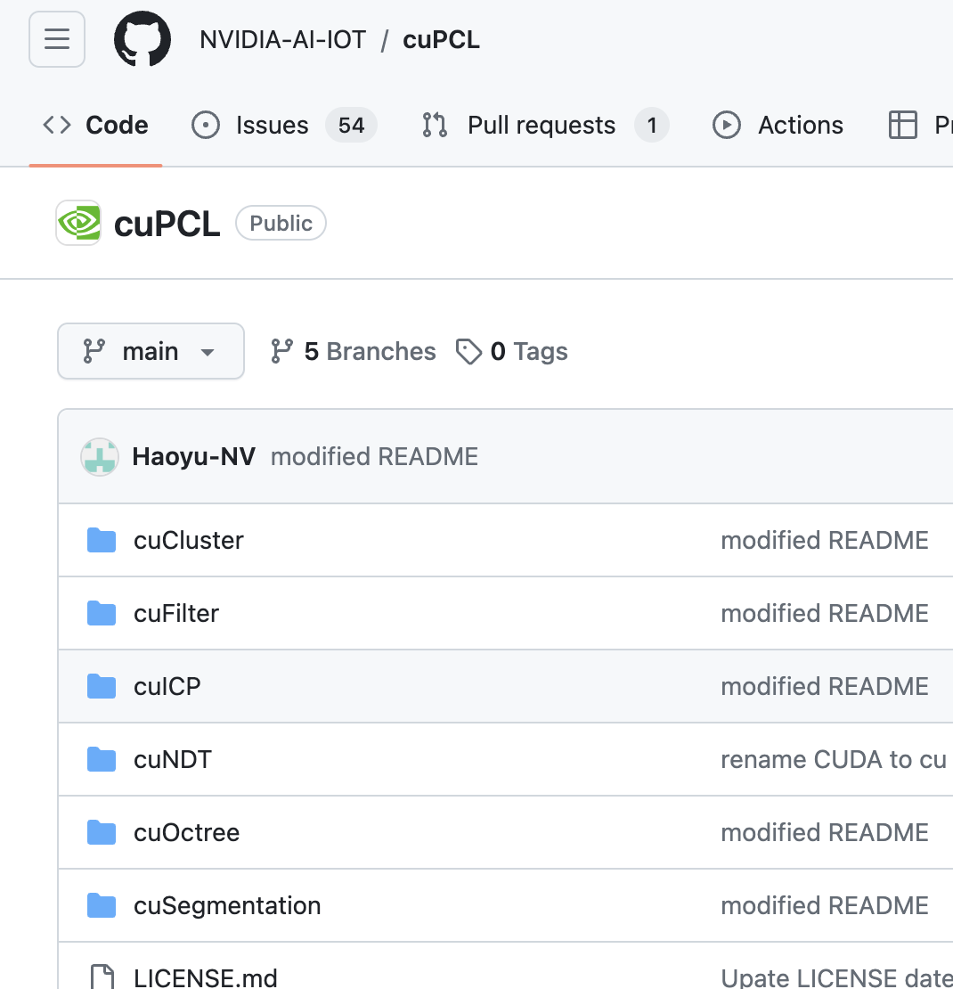Image resolution: width=953 pixels, height=989 pixels.
Task: Click the Pull requests icon
Action: 434,125
